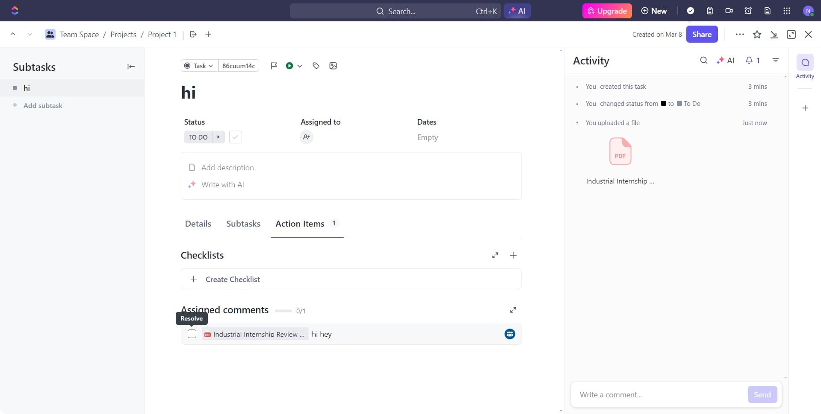
Task: Switch to the Details tab
Action: click(x=198, y=223)
